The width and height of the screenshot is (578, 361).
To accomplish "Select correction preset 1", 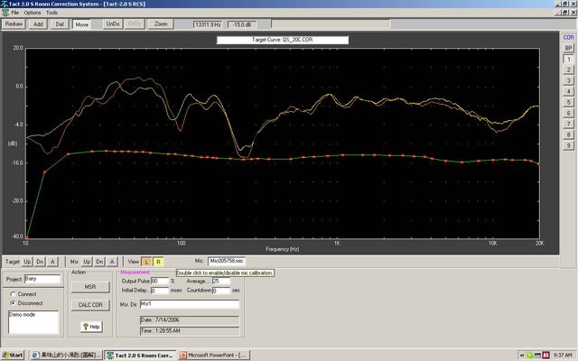I will [x=568, y=60].
